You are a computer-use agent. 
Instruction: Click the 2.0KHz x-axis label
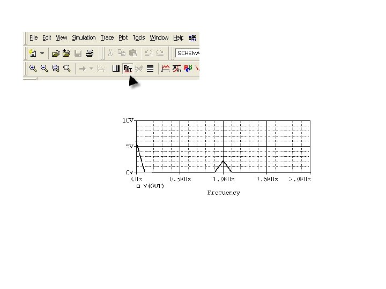pyautogui.click(x=300, y=179)
